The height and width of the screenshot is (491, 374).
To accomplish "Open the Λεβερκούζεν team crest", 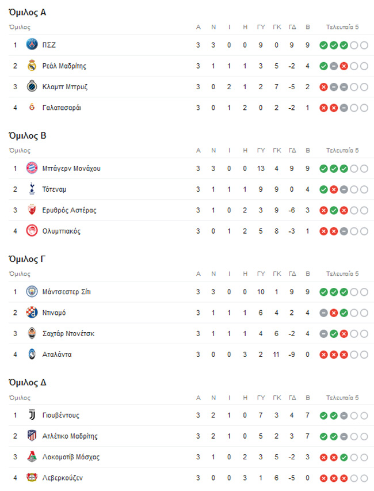I will (32, 478).
